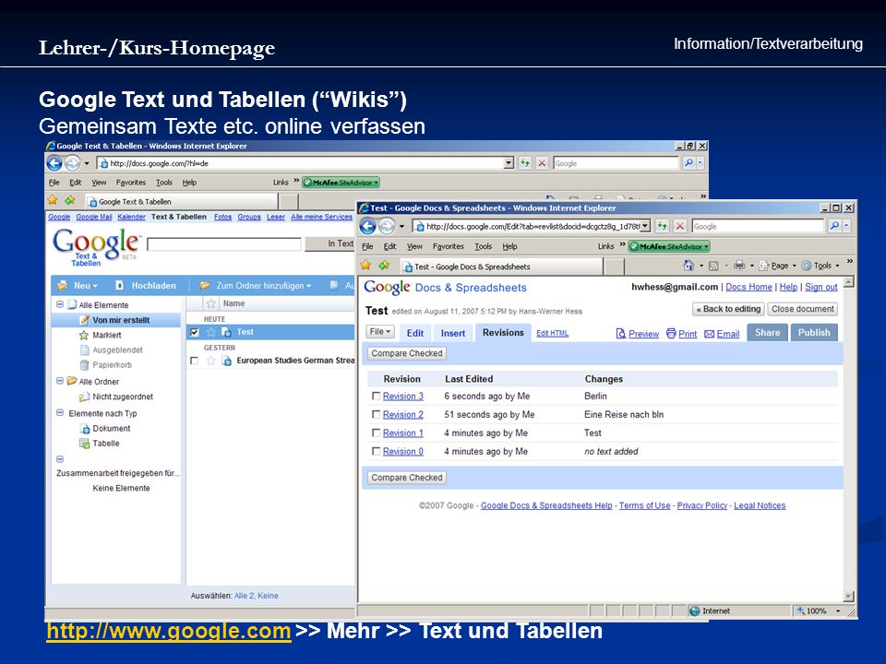Viewport: 886px width, 664px height.
Task: Click the Share button
Action: pos(767,333)
